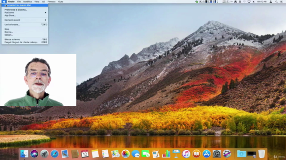Click eject icon in menu bar
The width and height of the screenshot is (286, 160).
[x=253, y=2]
